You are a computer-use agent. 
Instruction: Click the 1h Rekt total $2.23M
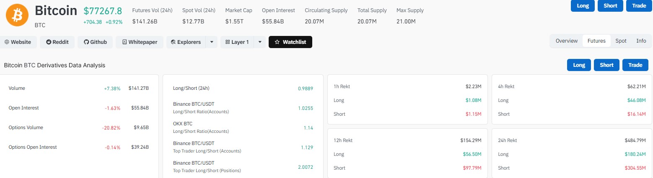tap(473, 86)
